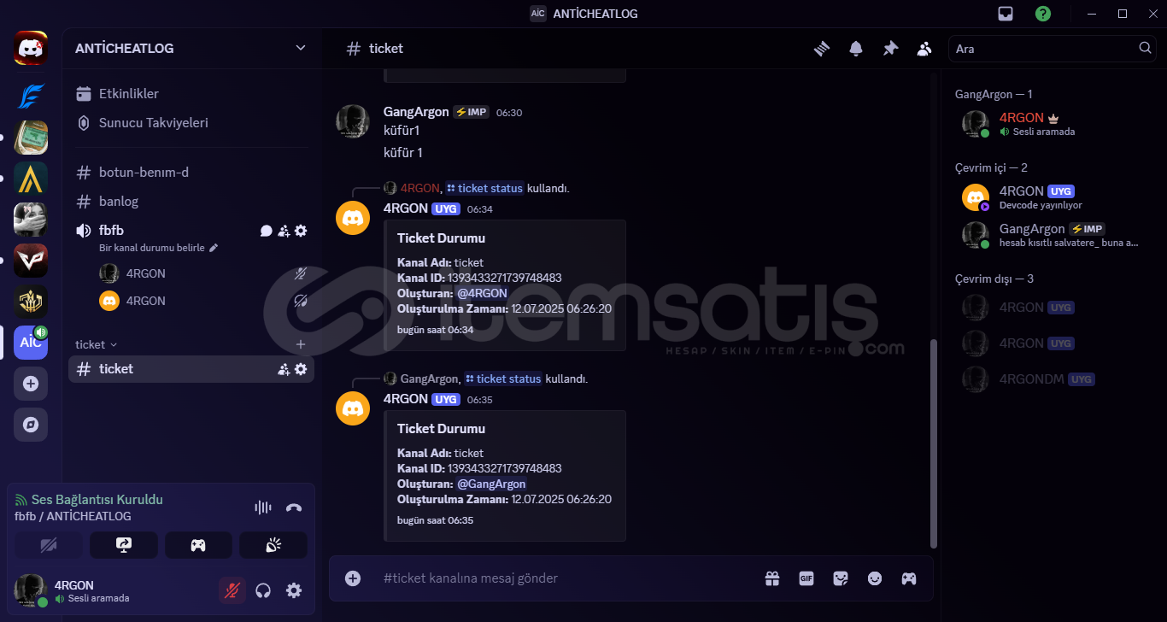
Task: Unmute the microphone in user panel
Action: pos(232,590)
